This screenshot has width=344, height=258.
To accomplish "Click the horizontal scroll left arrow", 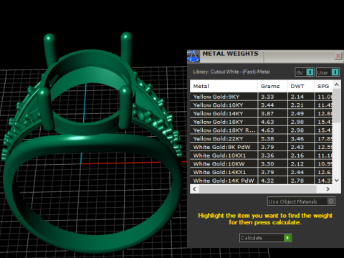I will (194, 189).
